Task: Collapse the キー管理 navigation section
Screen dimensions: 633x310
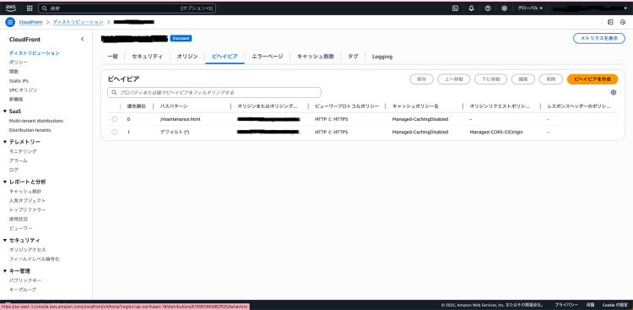Action: coord(5,271)
